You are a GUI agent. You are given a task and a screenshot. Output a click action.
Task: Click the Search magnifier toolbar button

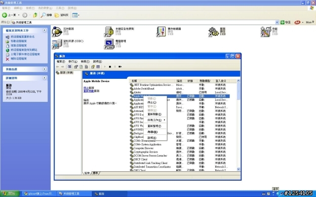pyautogui.click(x=46, y=15)
